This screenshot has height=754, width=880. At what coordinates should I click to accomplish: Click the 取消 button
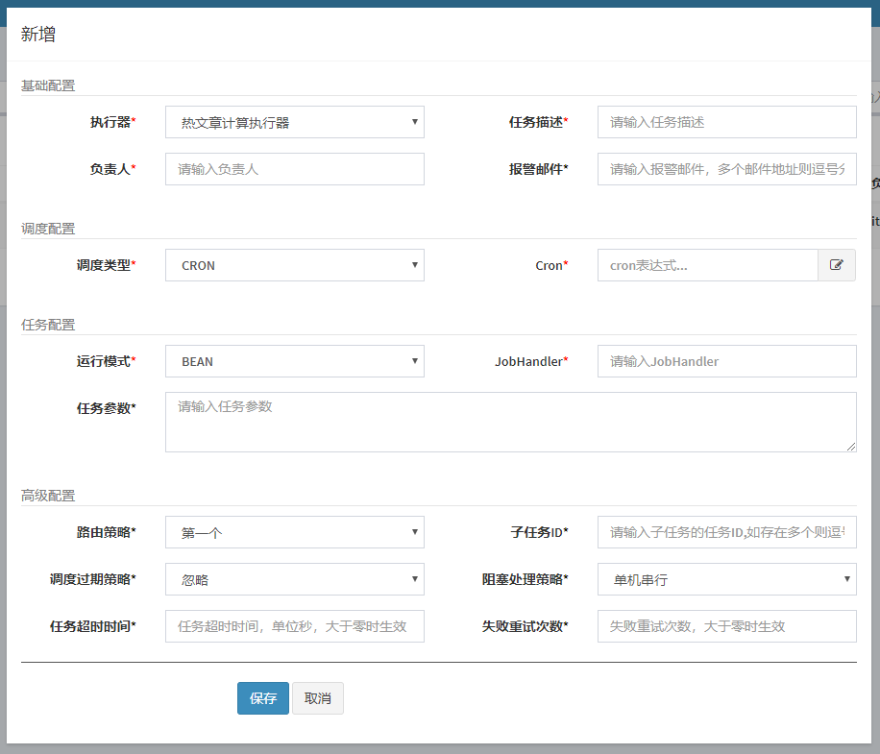318,698
